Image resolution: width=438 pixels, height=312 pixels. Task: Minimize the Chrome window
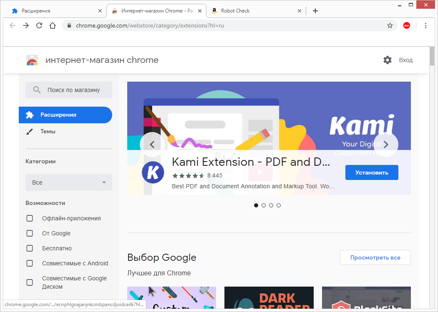click(x=400, y=5)
